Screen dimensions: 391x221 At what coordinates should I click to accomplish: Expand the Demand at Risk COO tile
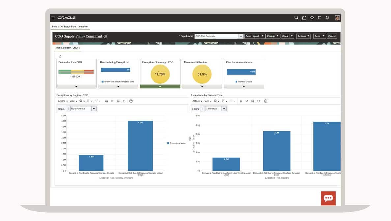click(x=76, y=87)
